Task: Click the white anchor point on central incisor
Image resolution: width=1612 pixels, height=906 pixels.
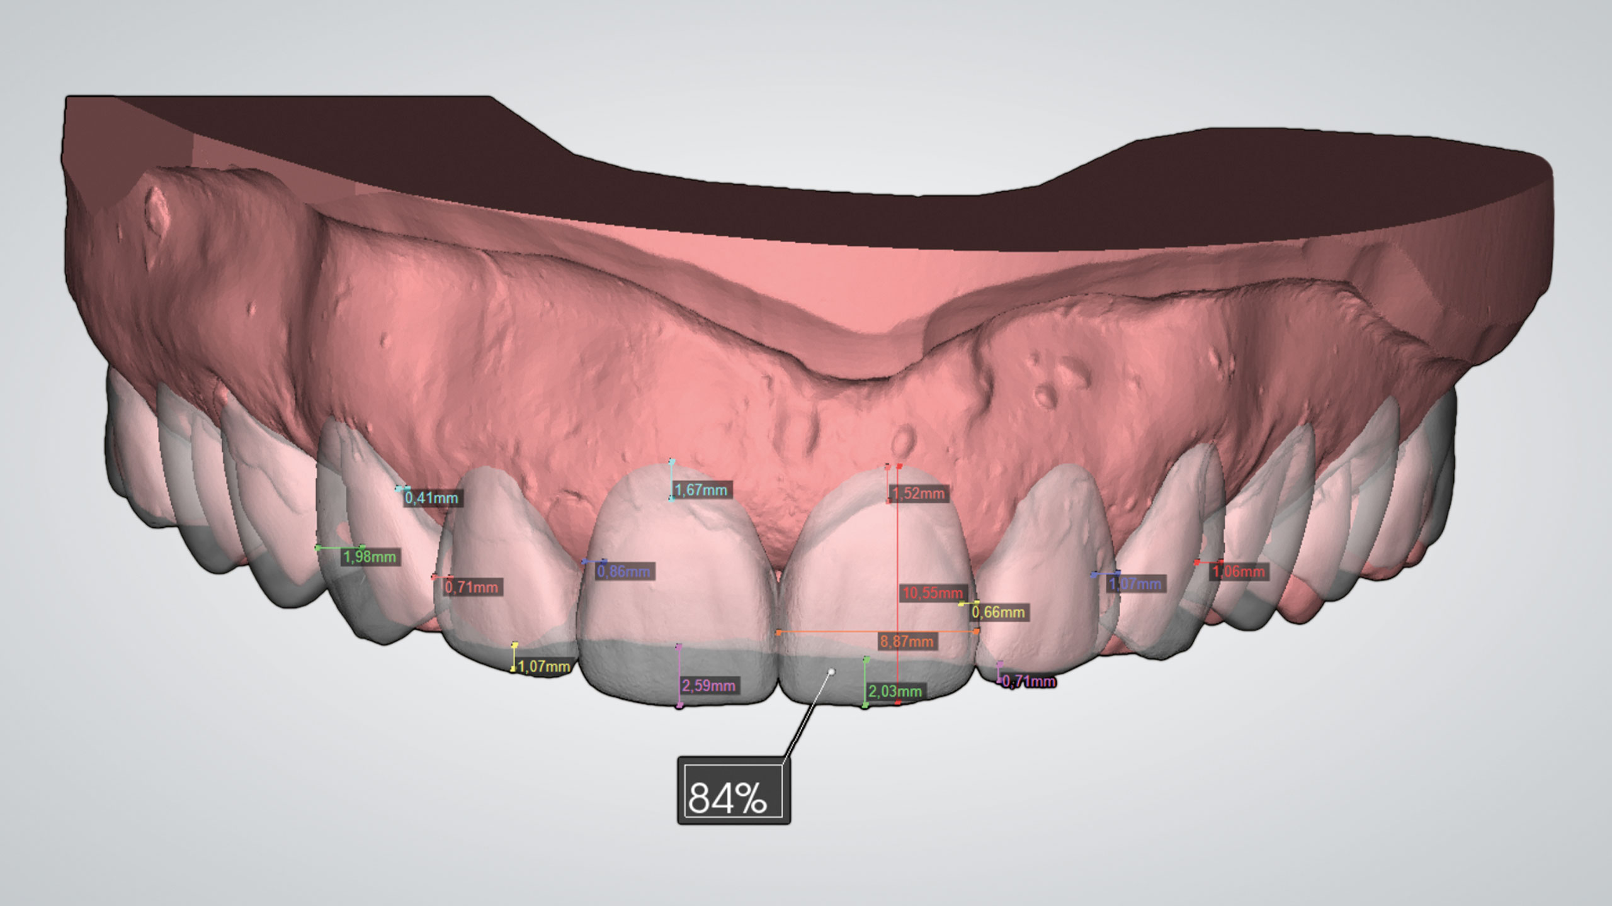Action: tap(831, 672)
